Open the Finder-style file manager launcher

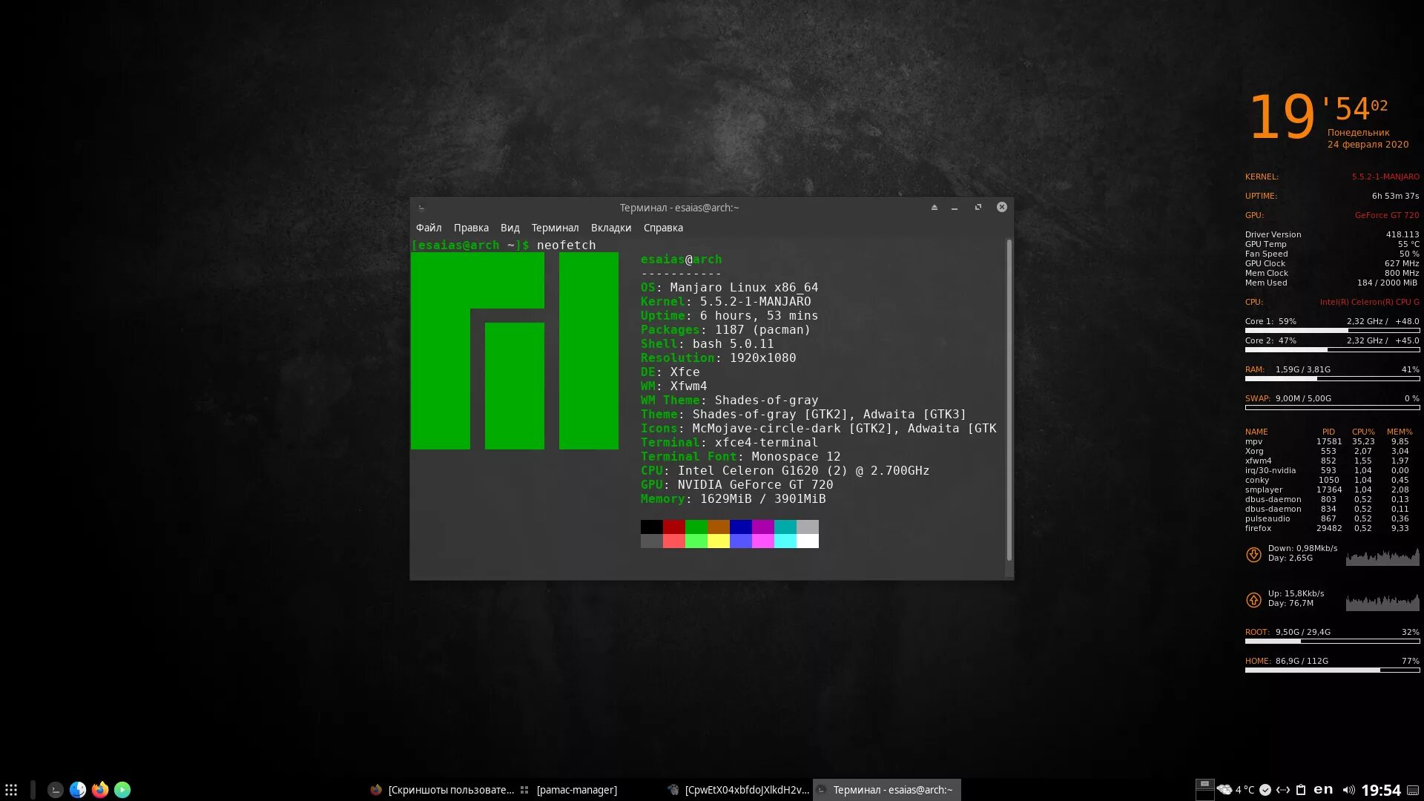[78, 790]
